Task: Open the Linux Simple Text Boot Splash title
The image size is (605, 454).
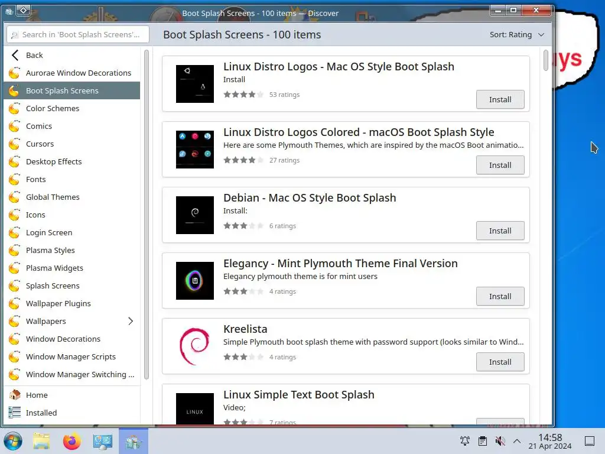Action: point(298,394)
